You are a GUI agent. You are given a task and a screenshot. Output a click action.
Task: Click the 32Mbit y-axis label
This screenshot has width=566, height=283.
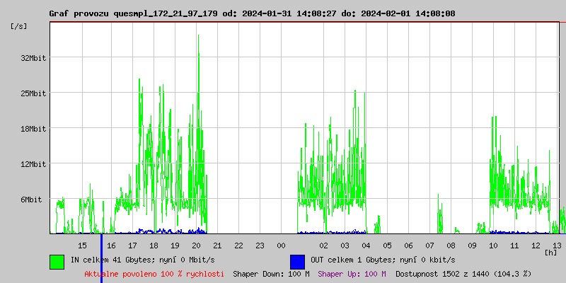click(x=33, y=58)
